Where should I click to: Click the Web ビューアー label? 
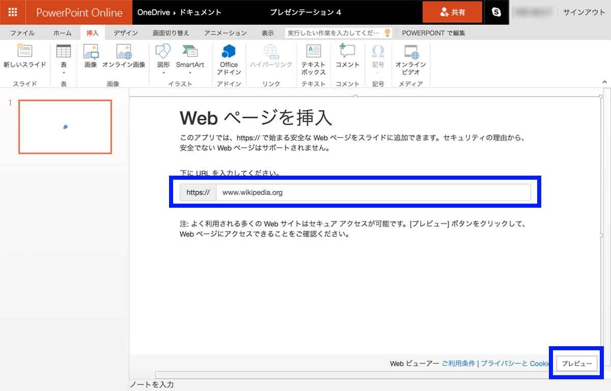414,364
